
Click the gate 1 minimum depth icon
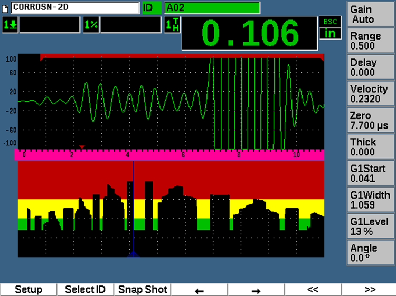pos(10,25)
